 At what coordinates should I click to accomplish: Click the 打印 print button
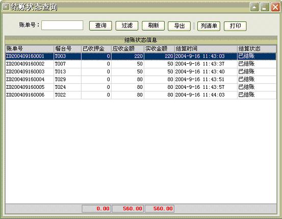coord(235,26)
